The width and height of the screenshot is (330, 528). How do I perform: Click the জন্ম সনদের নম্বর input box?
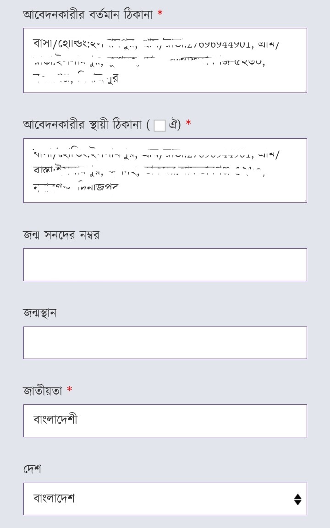tap(165, 265)
